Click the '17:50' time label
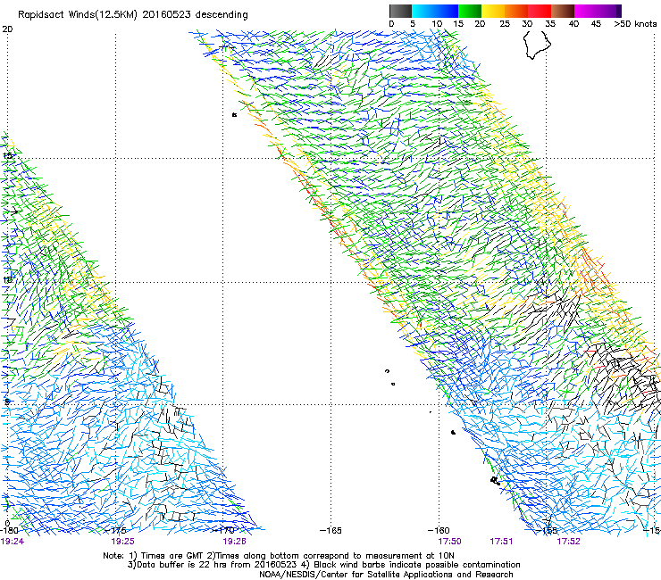The height and width of the screenshot is (580, 661). click(449, 542)
